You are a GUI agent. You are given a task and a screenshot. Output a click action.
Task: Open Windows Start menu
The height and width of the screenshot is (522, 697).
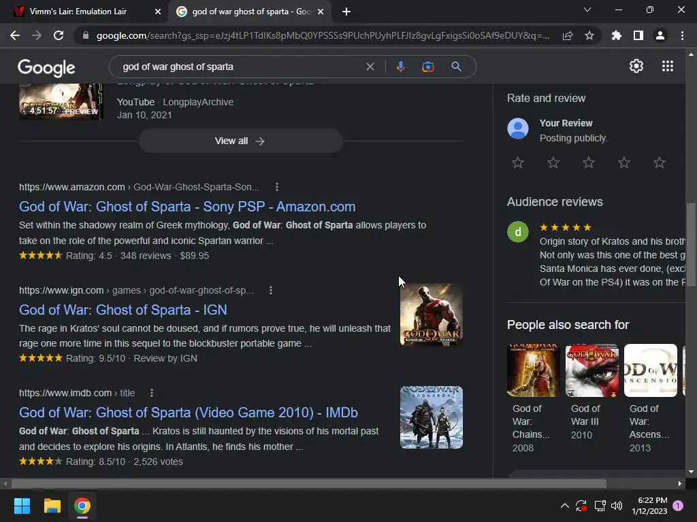(22, 506)
